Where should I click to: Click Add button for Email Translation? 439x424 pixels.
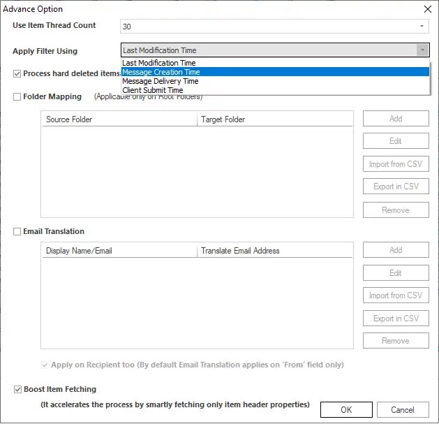pos(396,250)
